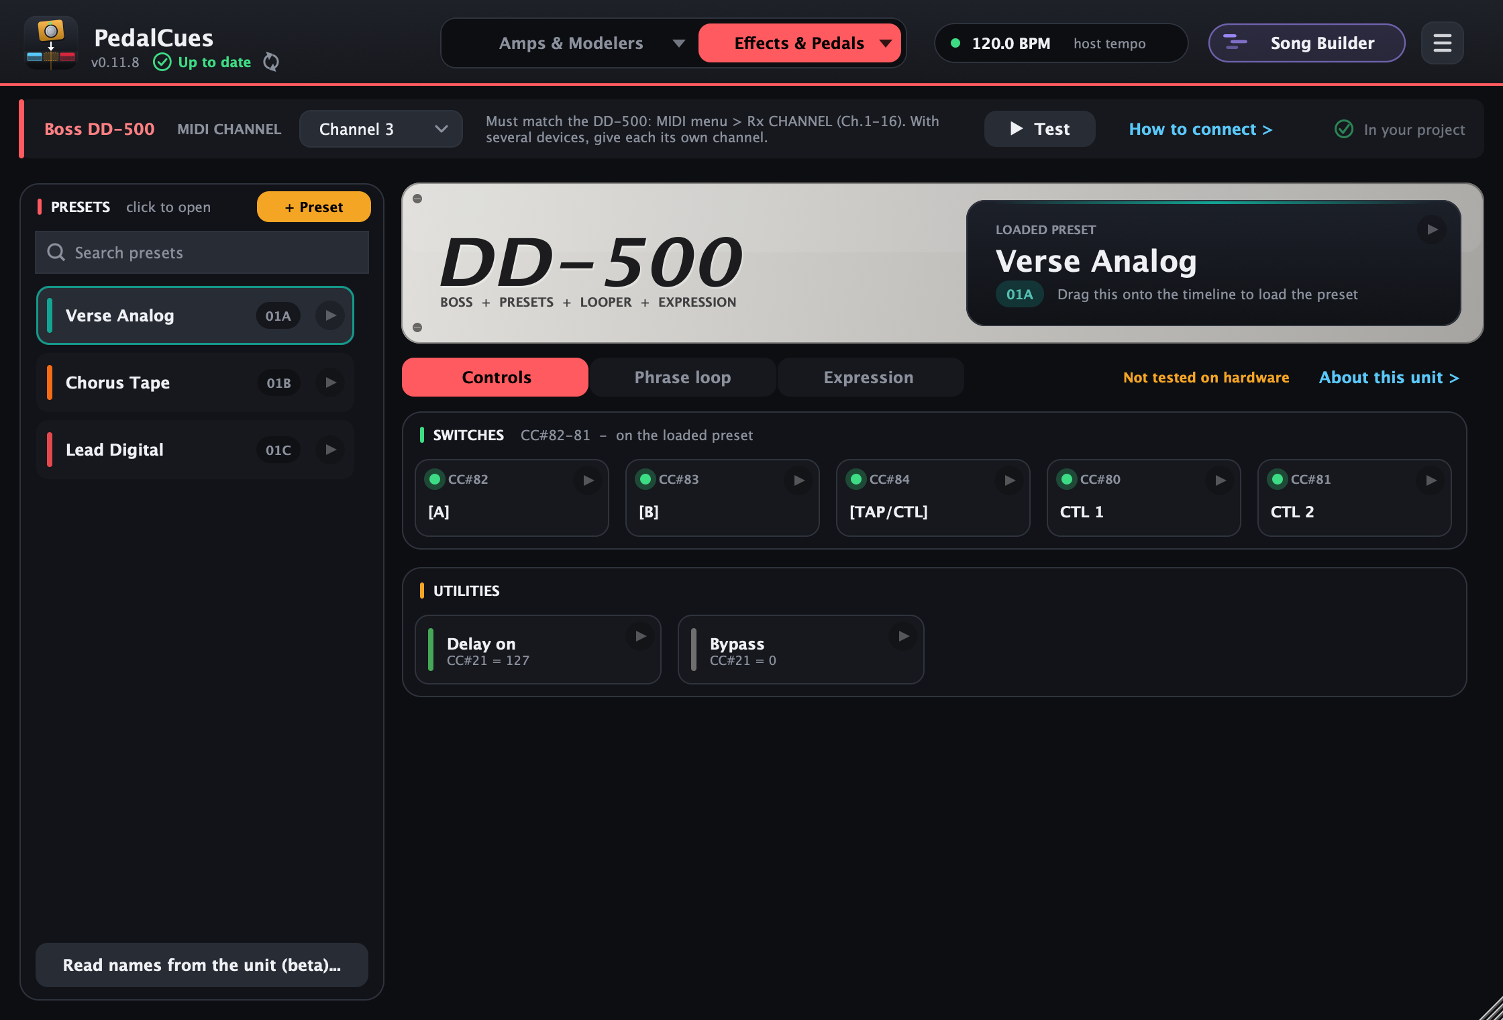Viewport: 1503px width, 1020px height.
Task: Toggle the CC#82 green indicator
Action: [435, 479]
